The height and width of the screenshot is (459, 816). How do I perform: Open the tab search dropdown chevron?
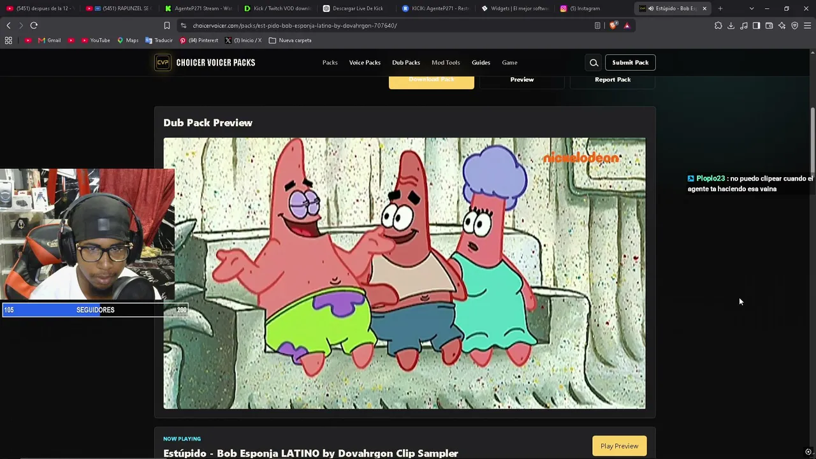(752, 8)
